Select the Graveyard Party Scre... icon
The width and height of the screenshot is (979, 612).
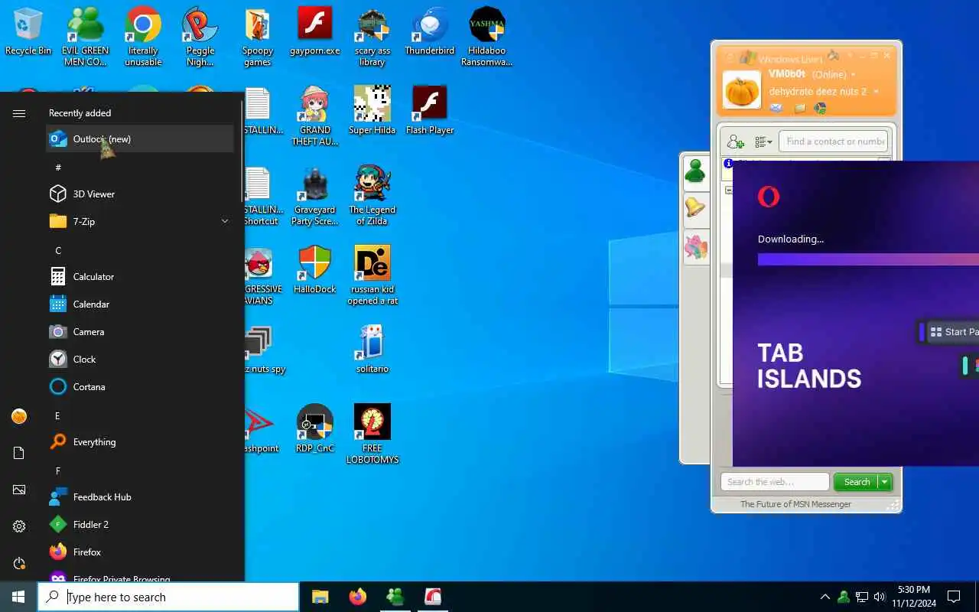pos(315,196)
